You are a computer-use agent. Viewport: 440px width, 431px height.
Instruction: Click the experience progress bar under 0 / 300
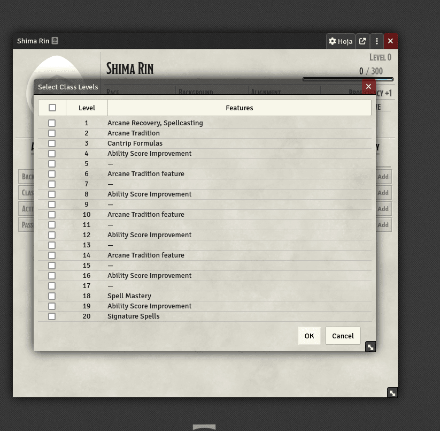348,79
